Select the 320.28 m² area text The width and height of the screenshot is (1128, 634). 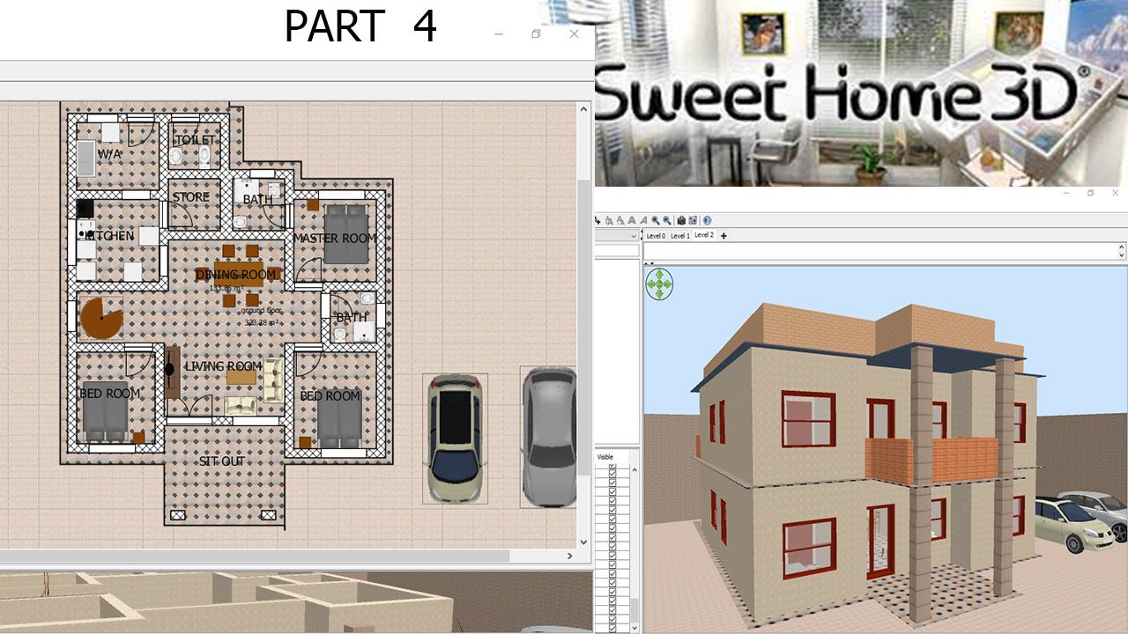click(262, 323)
